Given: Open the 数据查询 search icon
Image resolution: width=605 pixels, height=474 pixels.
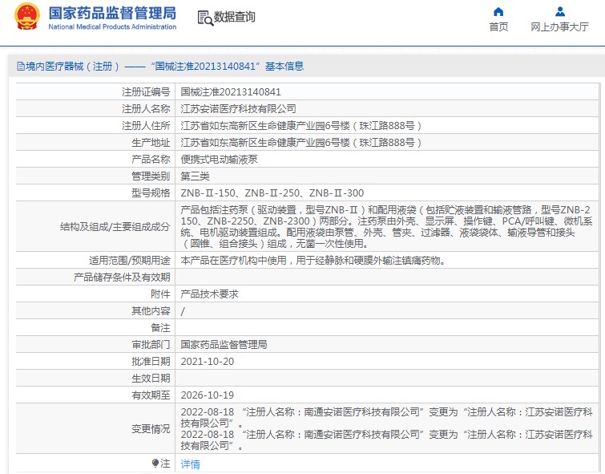Looking at the screenshot, I should (x=205, y=18).
